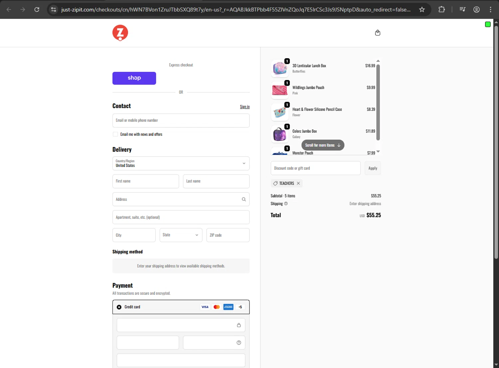Image resolution: width=499 pixels, height=368 pixels.
Task: Click the security code help icon
Action: tap(239, 342)
